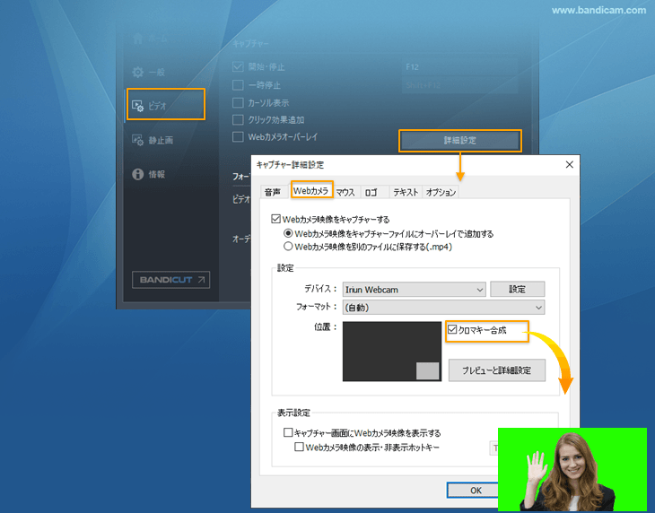The height and width of the screenshot is (513, 655).
Task: Select the ビデオ video section in sidebar
Action: [x=166, y=104]
